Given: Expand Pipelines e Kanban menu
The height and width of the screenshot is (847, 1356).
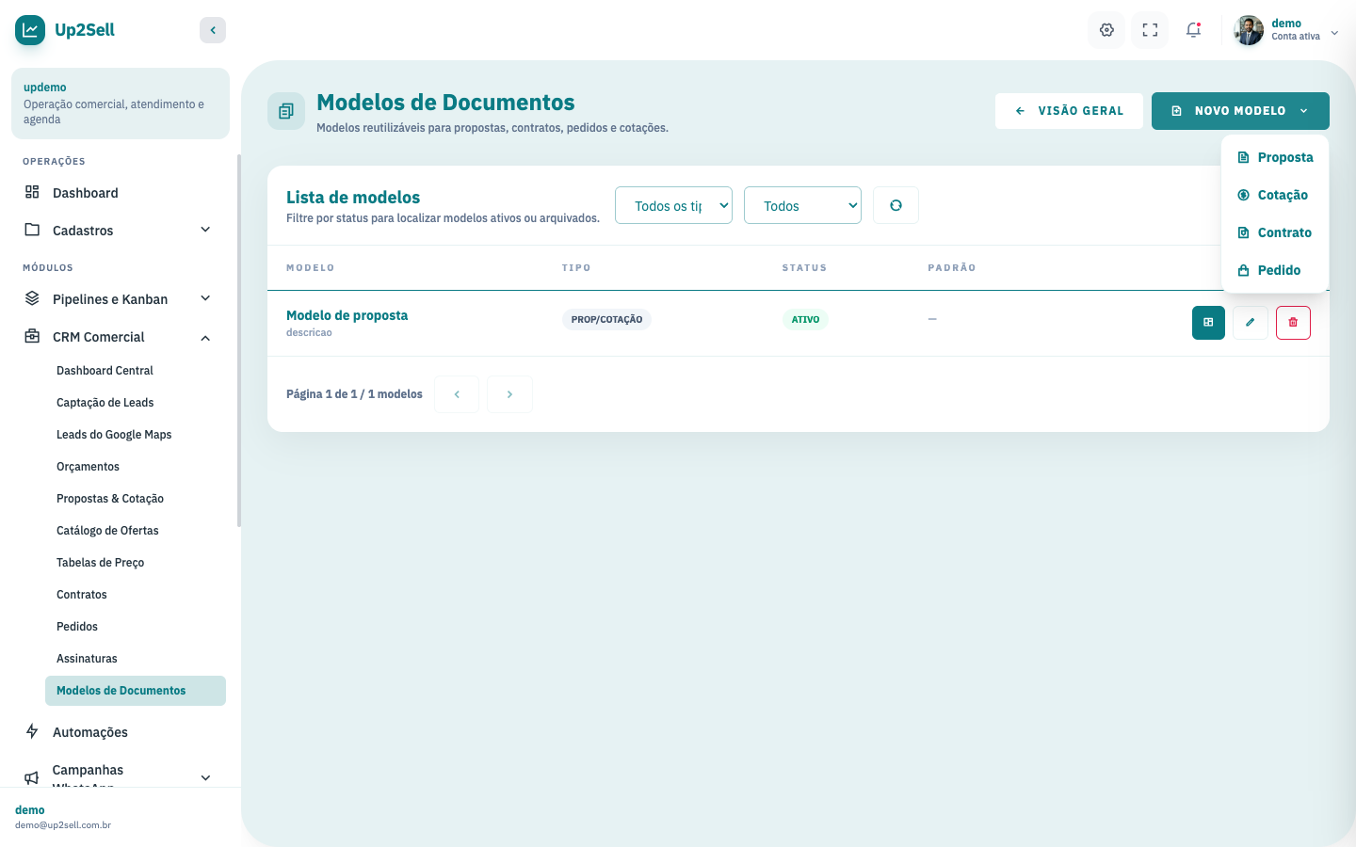Looking at the screenshot, I should (121, 299).
